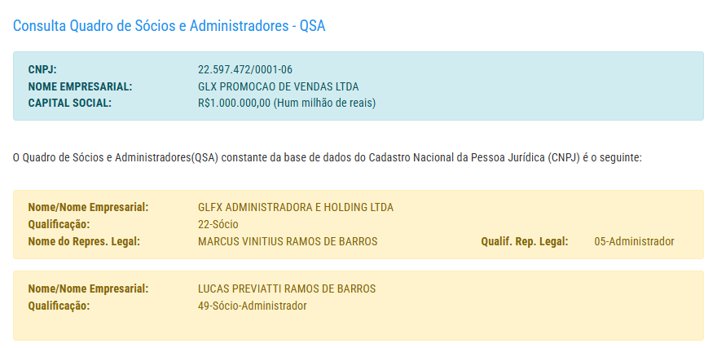717x348 pixels.
Task: Click the Nome do Repres. Legal label
Action: click(84, 241)
